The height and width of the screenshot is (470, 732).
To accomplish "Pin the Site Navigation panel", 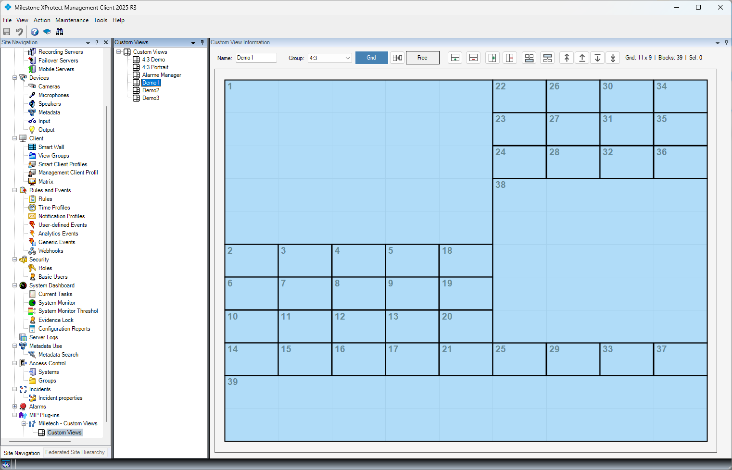I will (97, 42).
